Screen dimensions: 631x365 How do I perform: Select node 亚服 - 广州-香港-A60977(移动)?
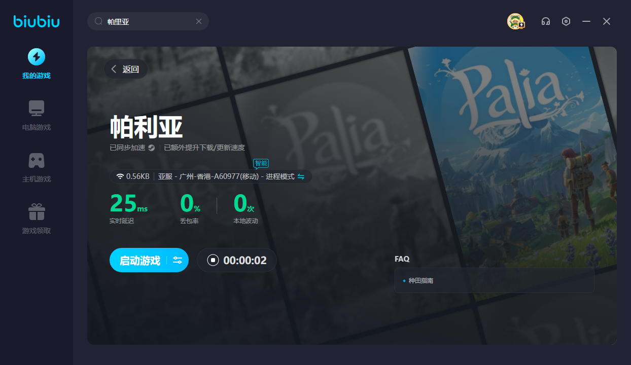pos(208,176)
